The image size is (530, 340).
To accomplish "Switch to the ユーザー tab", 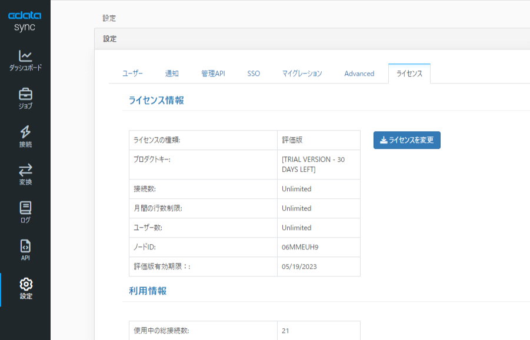I will click(132, 74).
